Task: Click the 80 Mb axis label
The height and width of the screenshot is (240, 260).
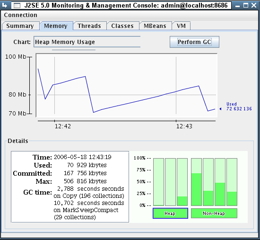Action: click(17, 95)
